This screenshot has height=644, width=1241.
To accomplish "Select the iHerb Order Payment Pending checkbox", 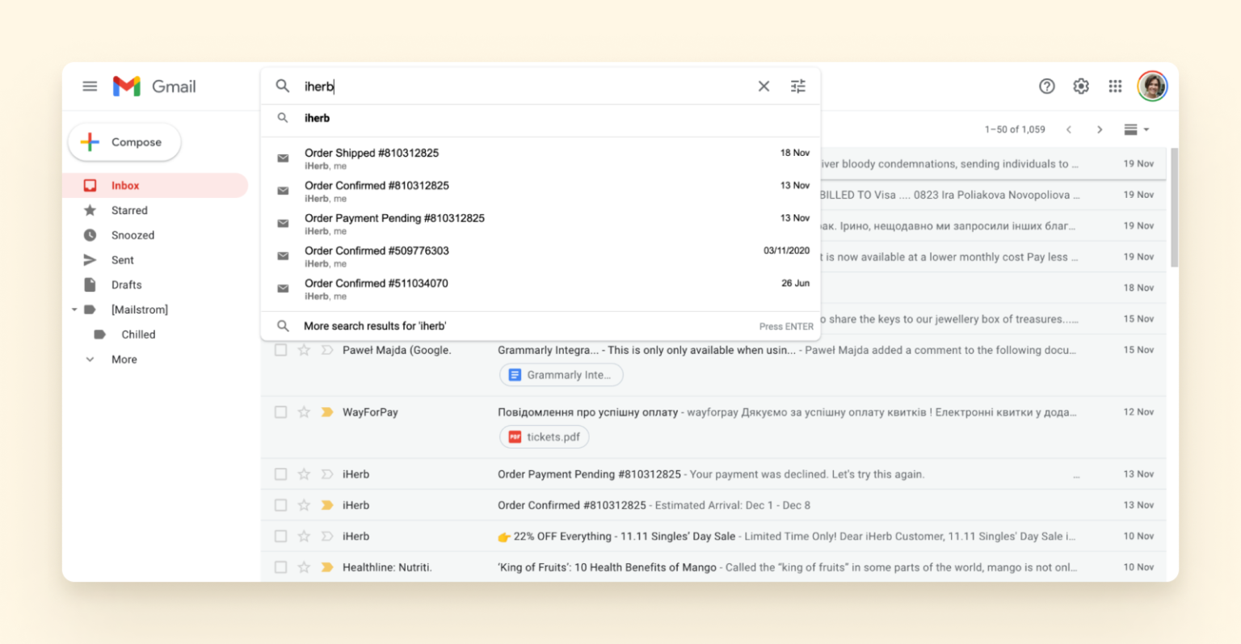I will (280, 474).
